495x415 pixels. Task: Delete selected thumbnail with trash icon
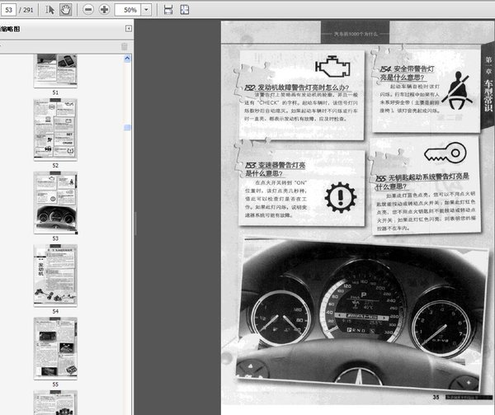125,46
